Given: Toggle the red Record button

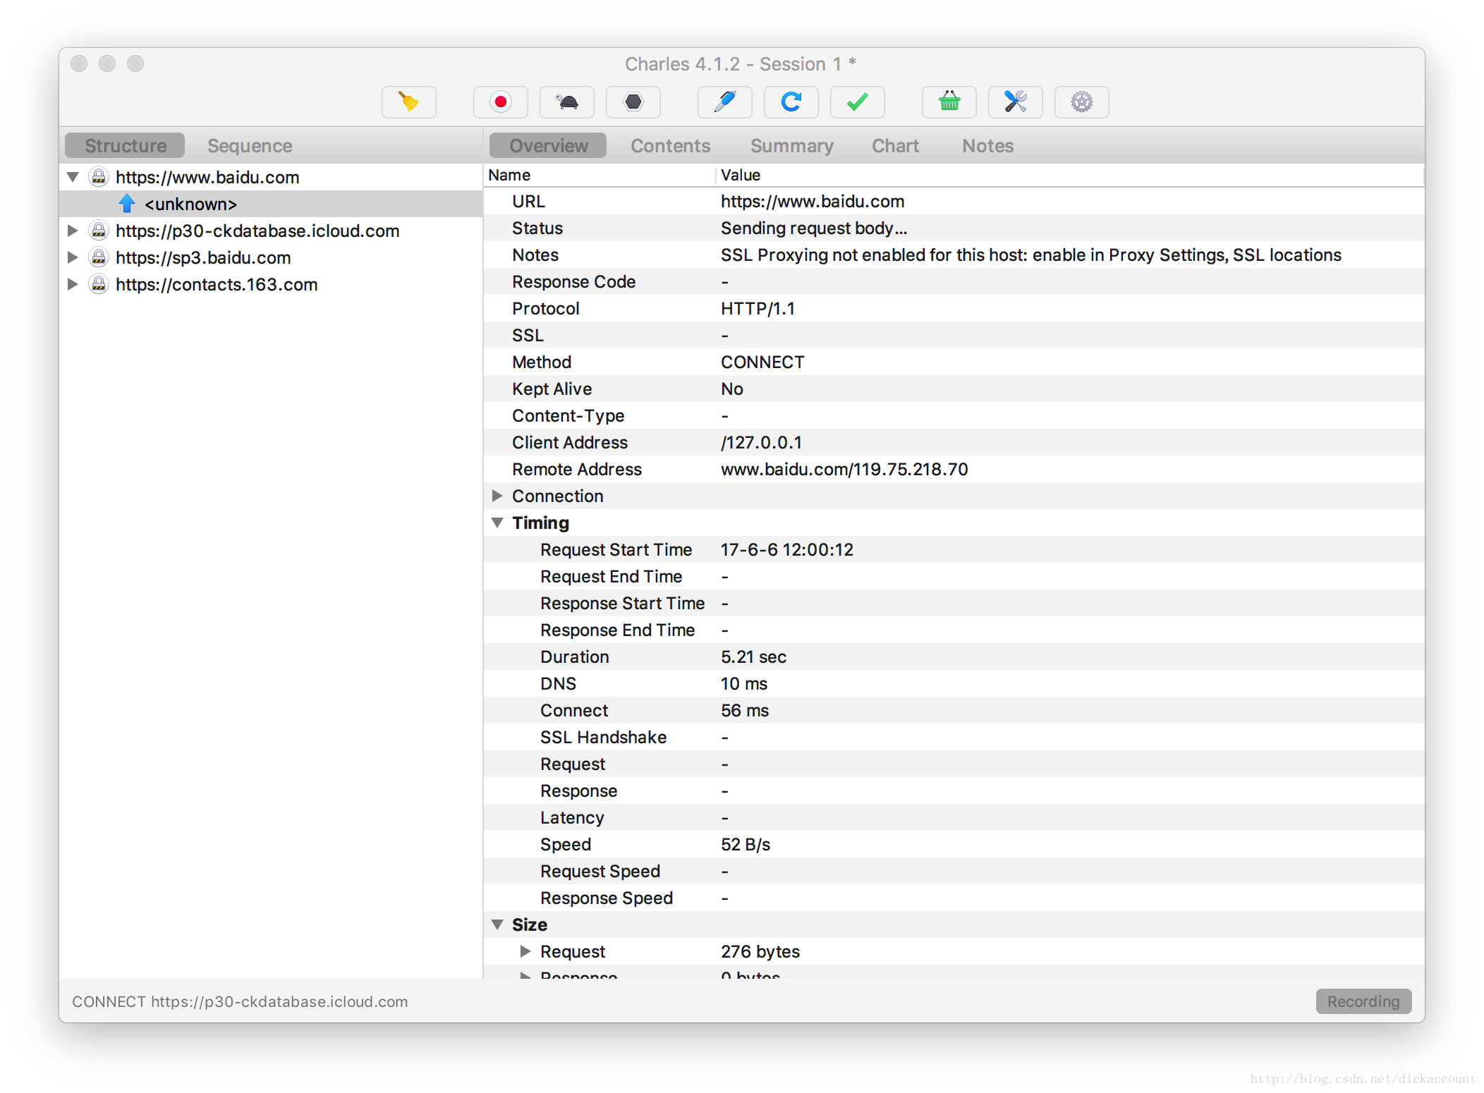Looking at the screenshot, I should click(x=500, y=102).
